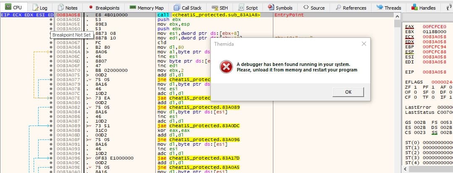Toggle breakpoint bullet at address 0083A05D
Image resolution: width=453 pixels, height=173 pixels.
(51, 19)
